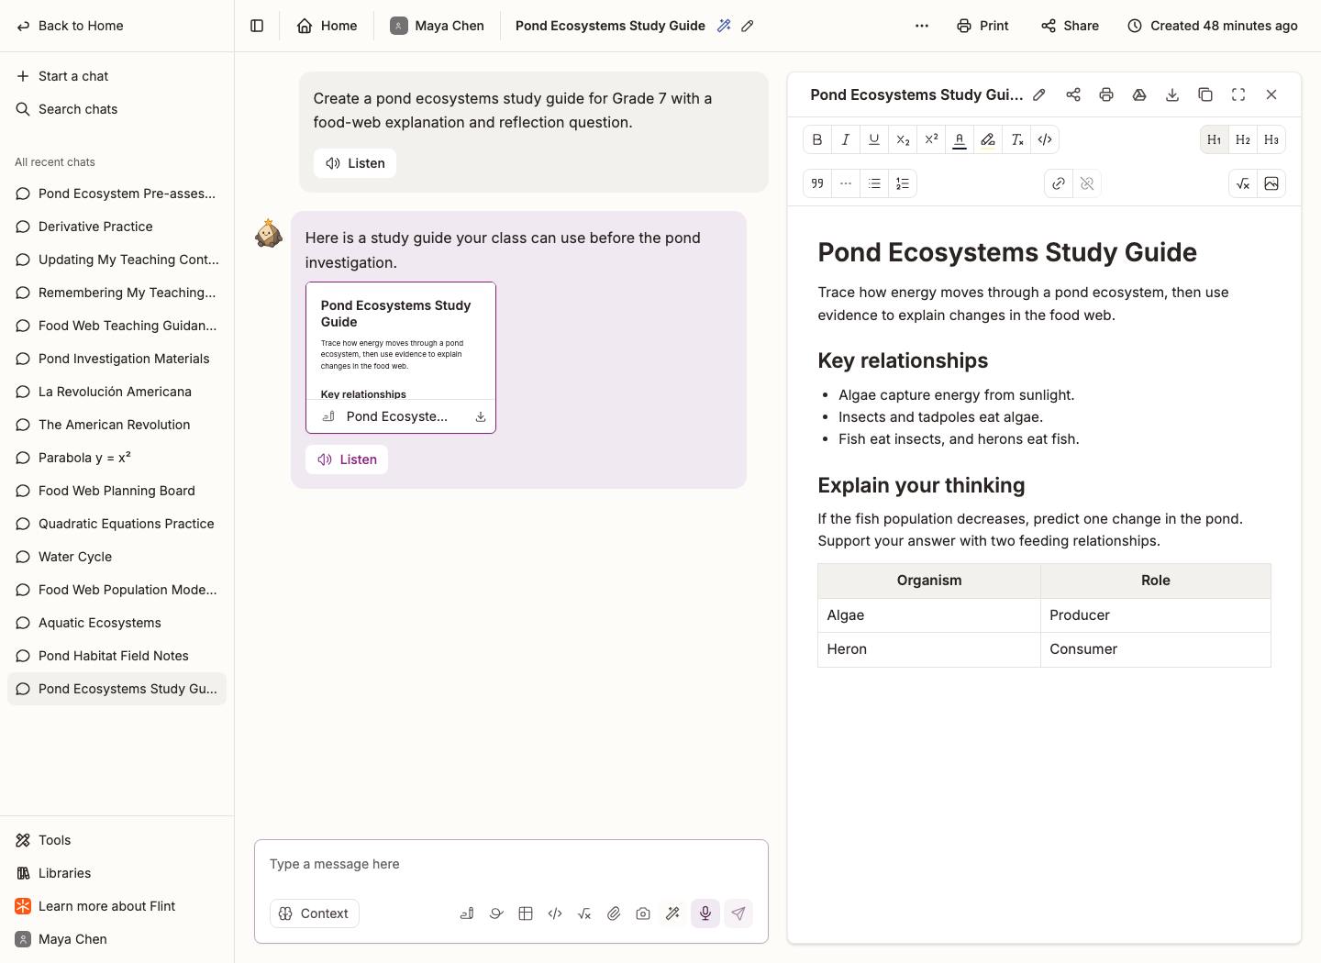The width and height of the screenshot is (1321, 963).
Task: Insert a blockquote
Action: coord(817,183)
